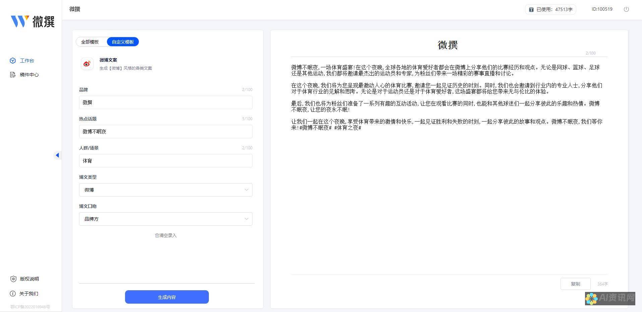Click ID:100519 text in header
The image size is (642, 312).
[x=602, y=9]
